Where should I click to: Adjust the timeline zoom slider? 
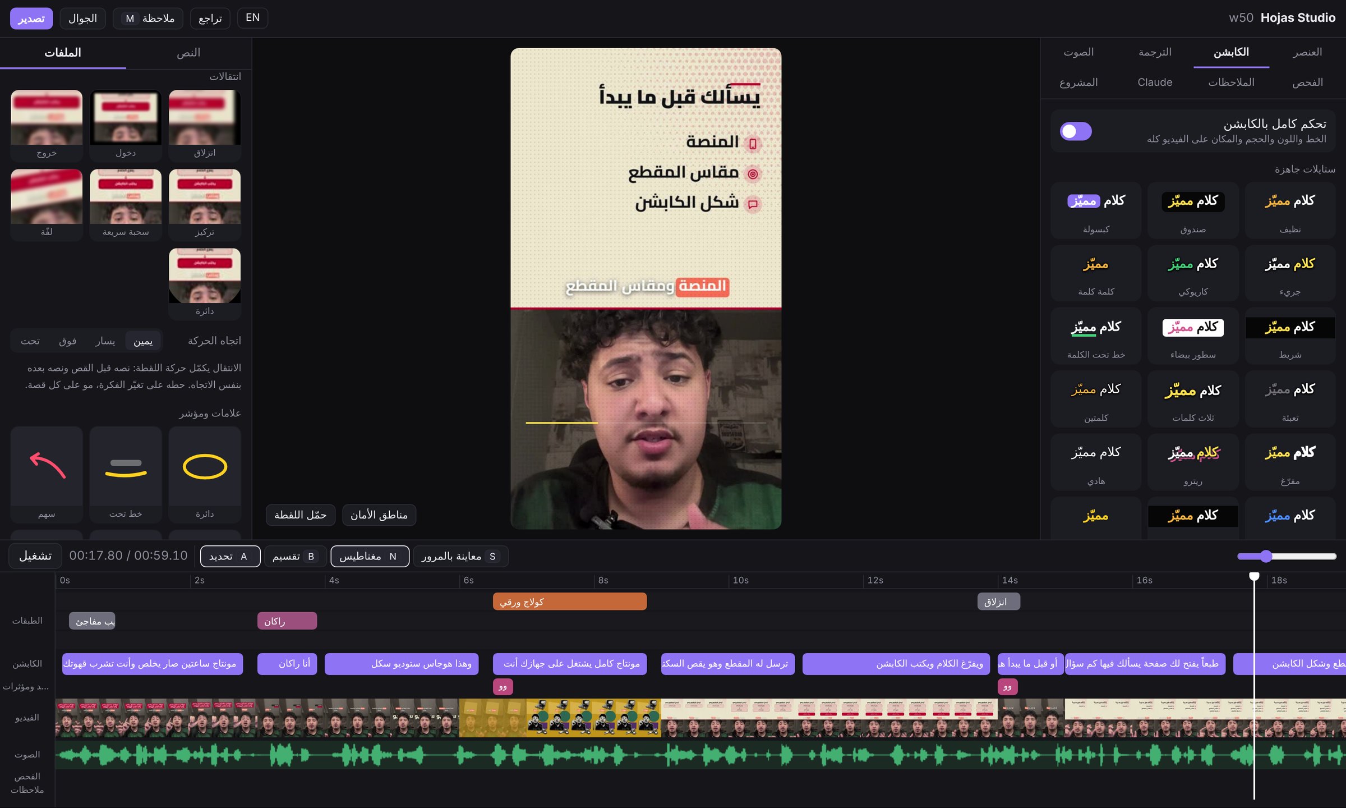click(1287, 556)
